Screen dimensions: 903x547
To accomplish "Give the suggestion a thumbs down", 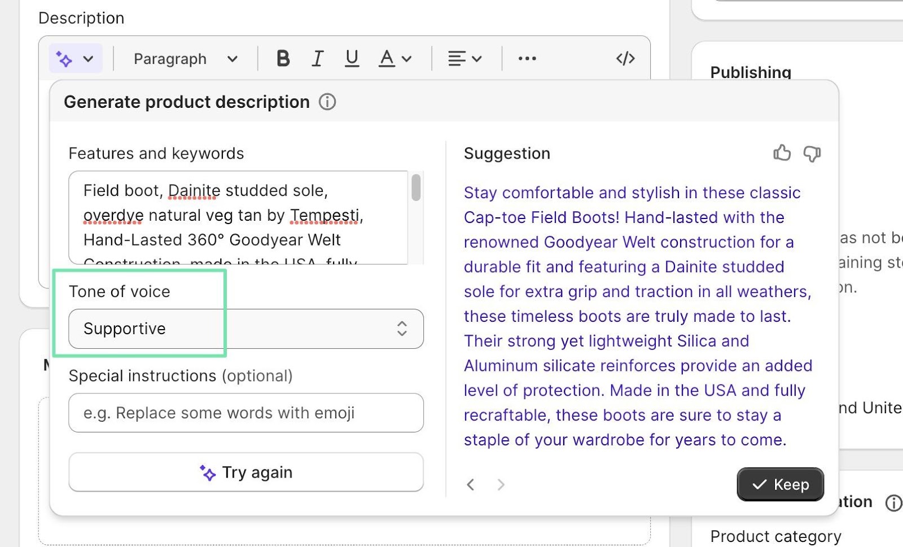I will (812, 153).
